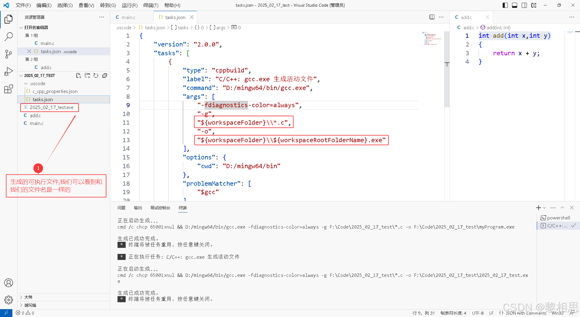Viewport: 580px width, 317px height.
Task: Click the add(int, int) breadcrumb in add.c
Action: (x=496, y=27)
